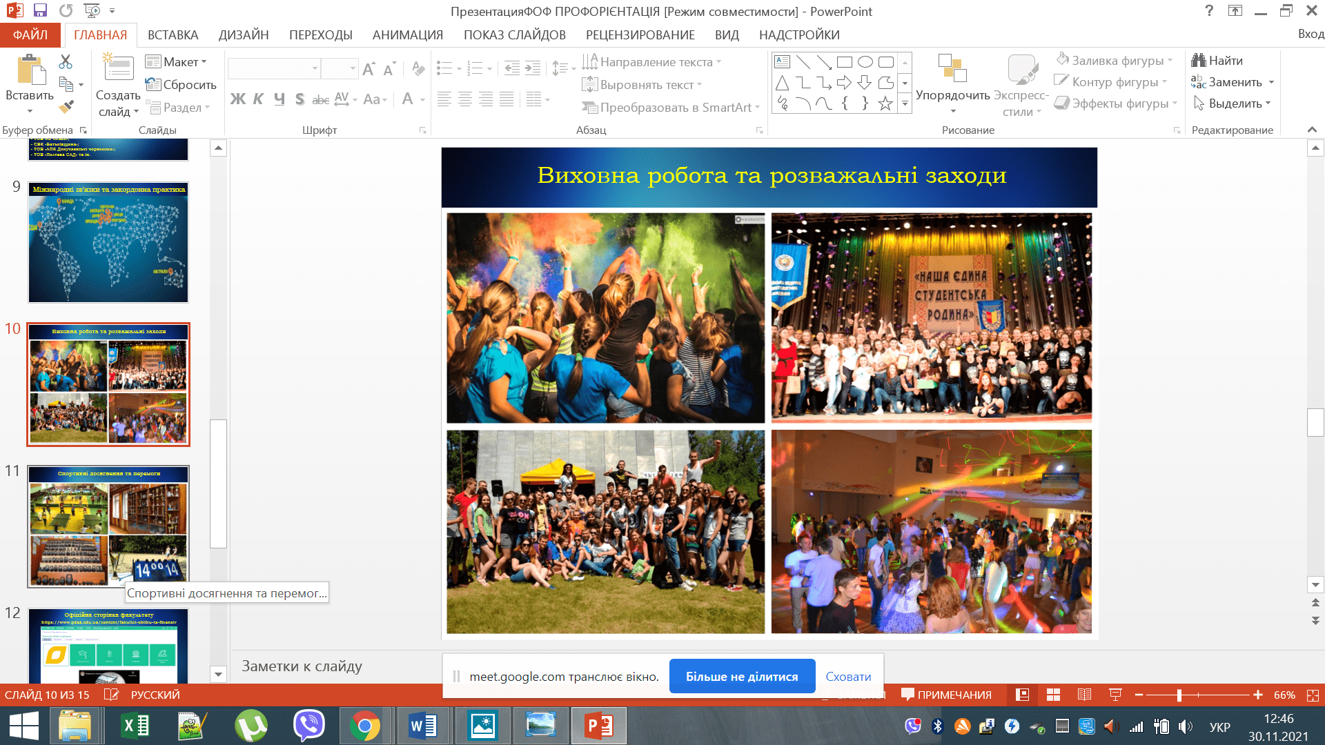This screenshot has width=1325, height=745.
Task: Open the Макет layout dropdown
Action: tap(176, 62)
